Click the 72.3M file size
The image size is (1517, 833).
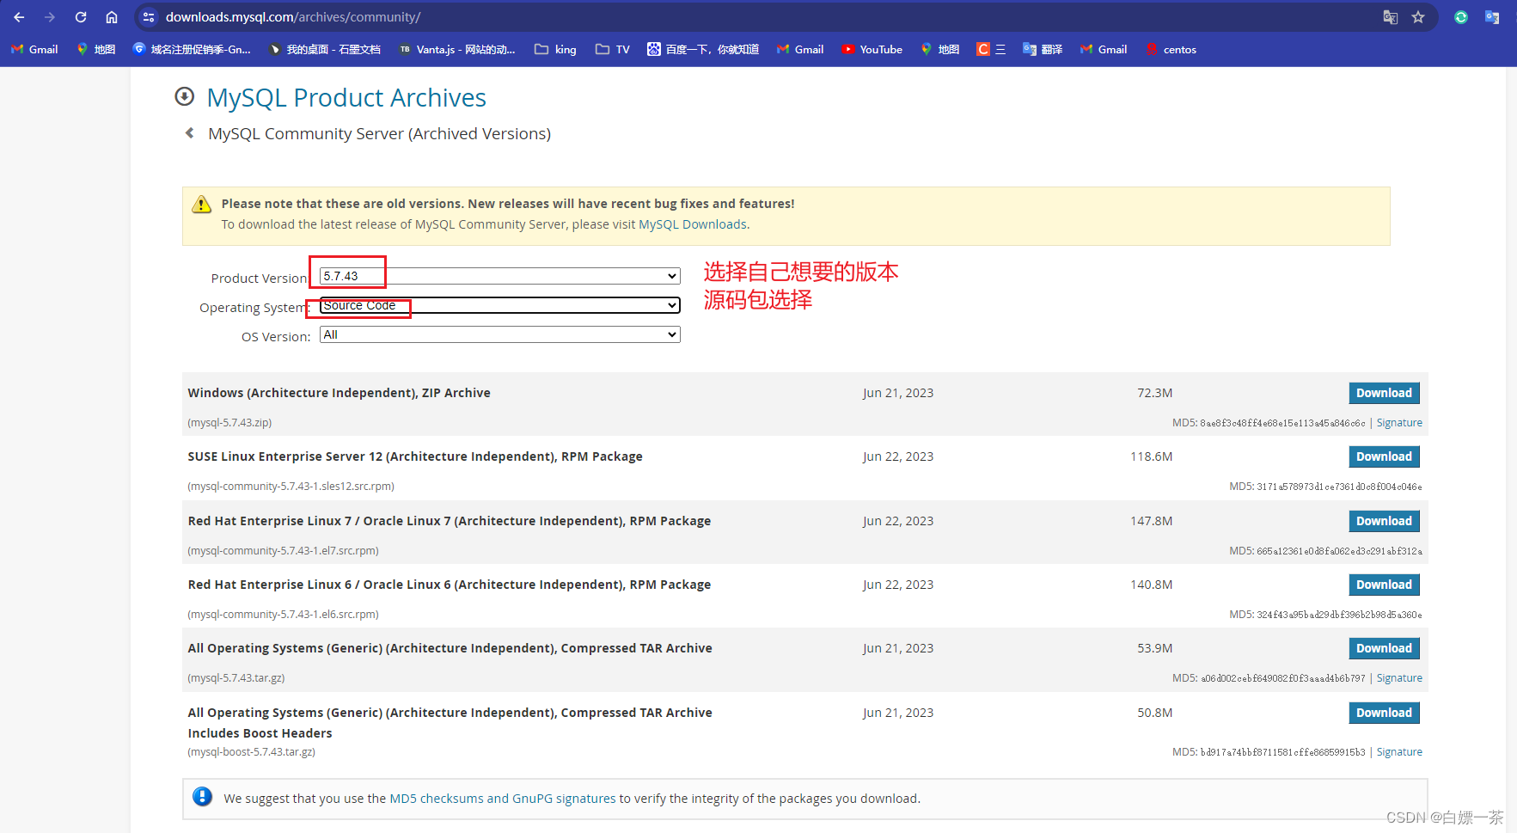click(1154, 393)
